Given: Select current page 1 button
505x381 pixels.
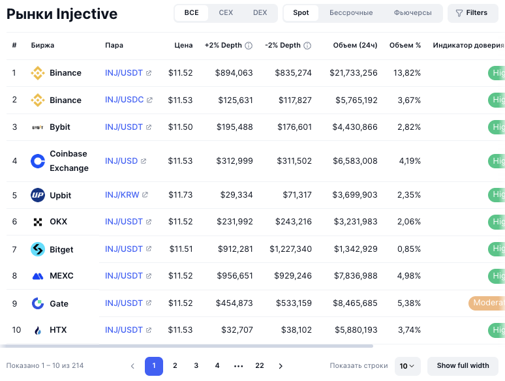Looking at the screenshot, I should pyautogui.click(x=154, y=366).
